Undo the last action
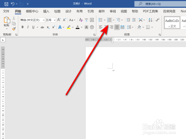 coord(13,4)
